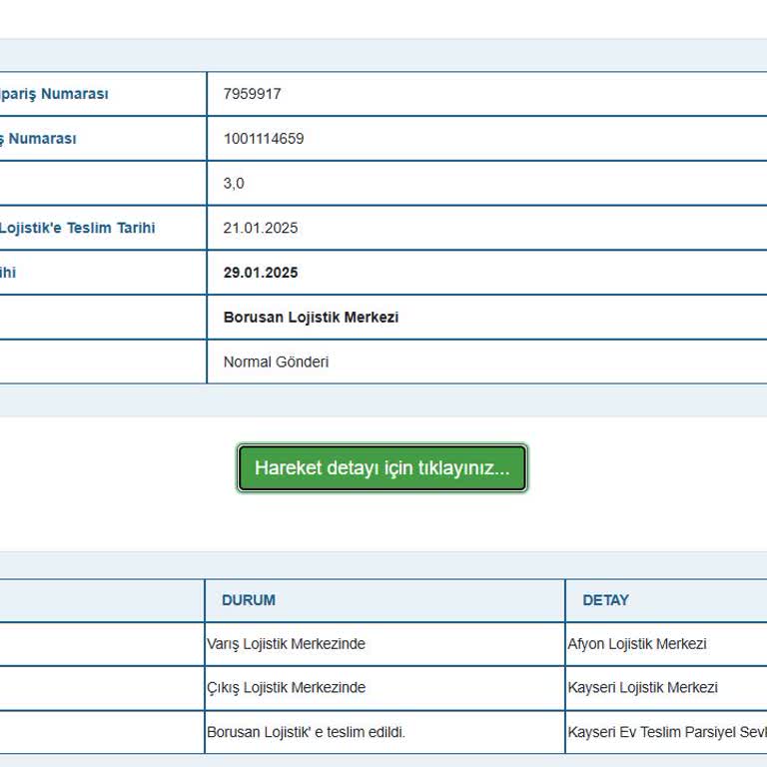This screenshot has height=767, width=767.
Task: Click the delivery date 21.01.2025
Action: (x=261, y=228)
